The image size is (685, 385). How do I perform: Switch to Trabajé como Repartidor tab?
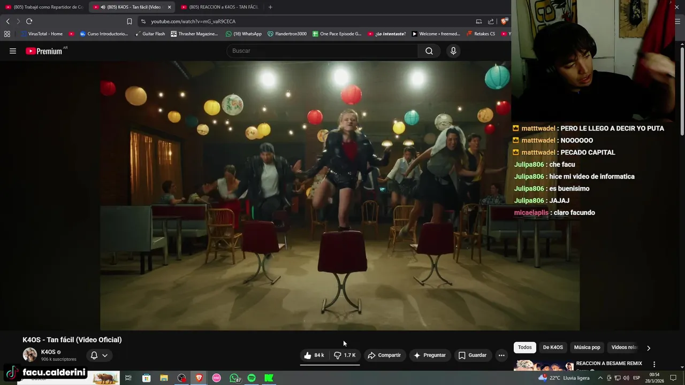[44, 7]
